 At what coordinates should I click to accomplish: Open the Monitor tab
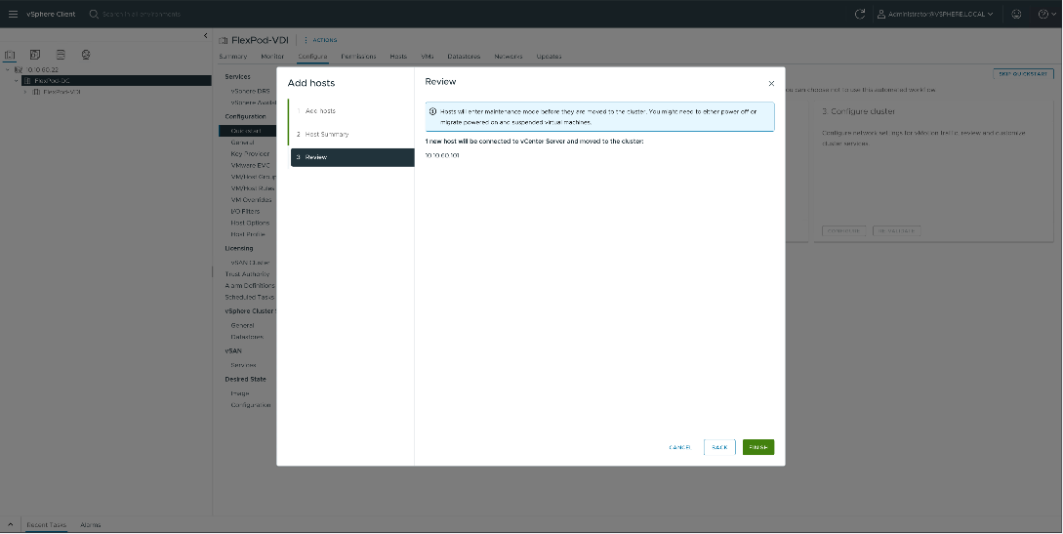pos(272,57)
